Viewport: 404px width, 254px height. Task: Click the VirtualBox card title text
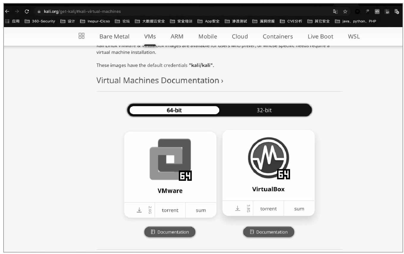pos(268,189)
